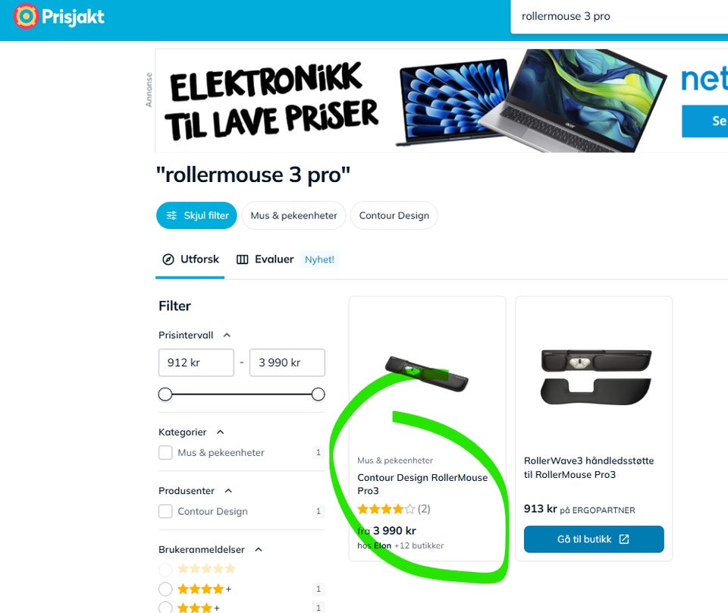Select the four stars and up rating filter

(x=165, y=589)
